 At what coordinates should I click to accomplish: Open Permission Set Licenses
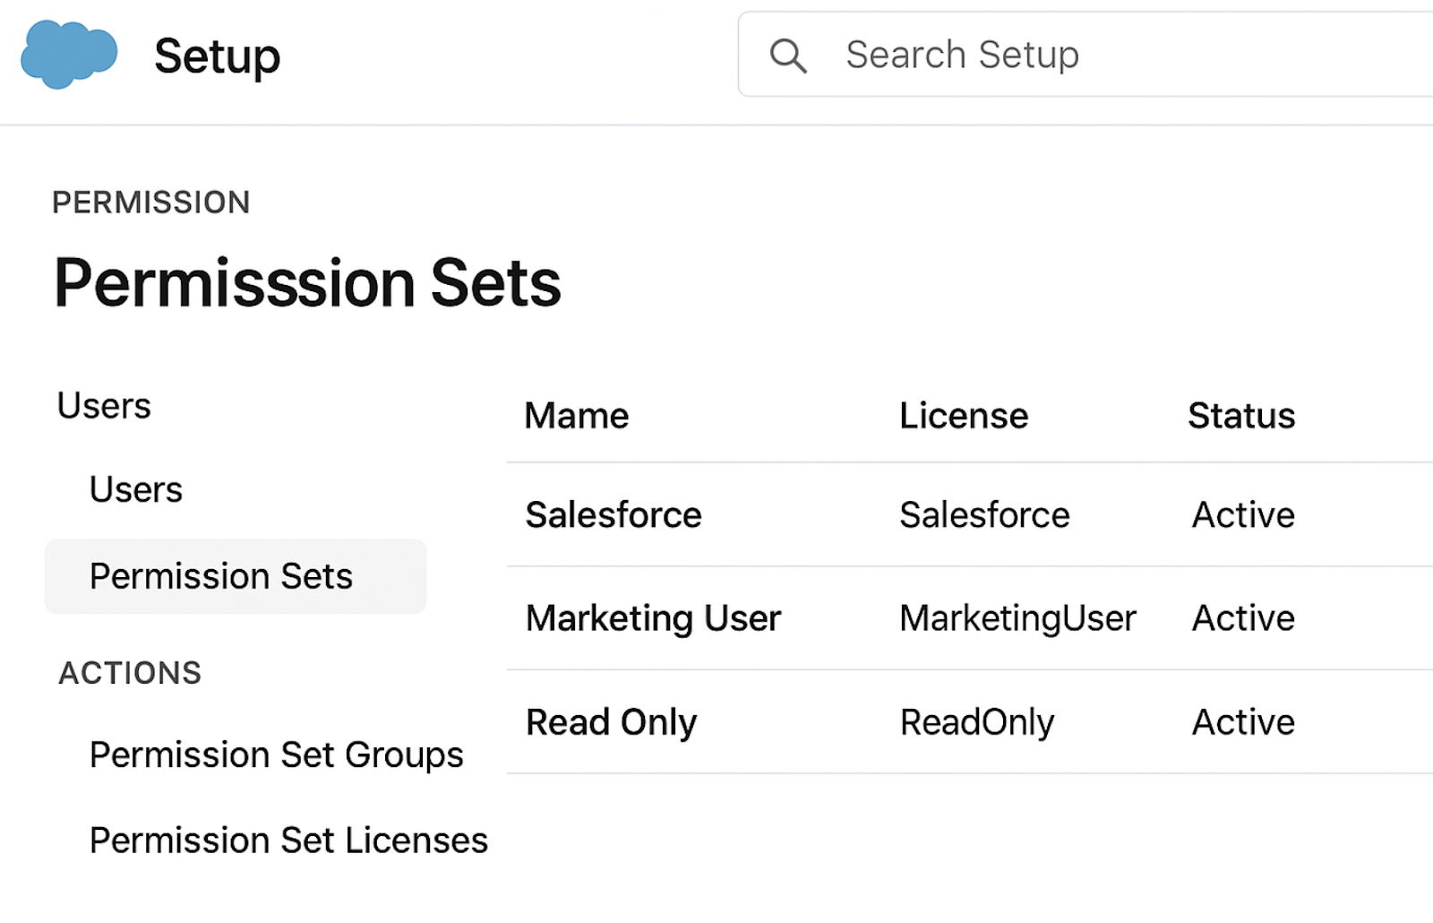click(287, 841)
